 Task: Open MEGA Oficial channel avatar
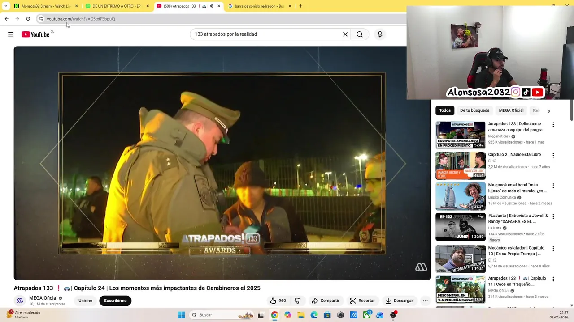20,301
